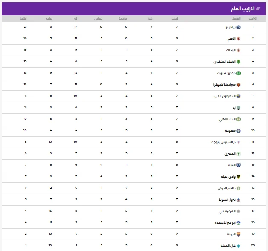This screenshot has height=251, width=268.
Task: Click the list icon beside الترتيب العام
Action: (x=258, y=9)
